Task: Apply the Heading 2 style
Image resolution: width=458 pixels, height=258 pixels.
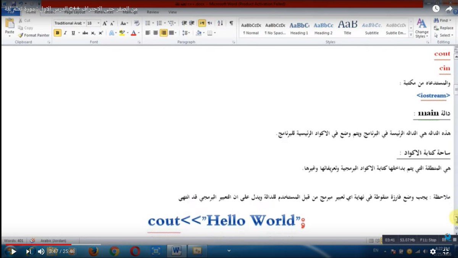Action: pos(323,29)
